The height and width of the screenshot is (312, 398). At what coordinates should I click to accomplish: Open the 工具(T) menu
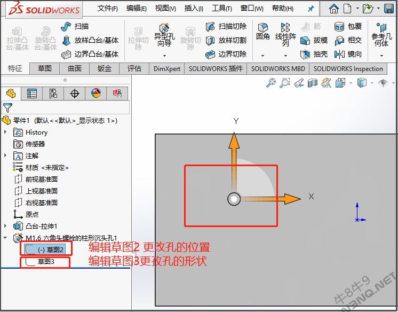[x=222, y=9]
